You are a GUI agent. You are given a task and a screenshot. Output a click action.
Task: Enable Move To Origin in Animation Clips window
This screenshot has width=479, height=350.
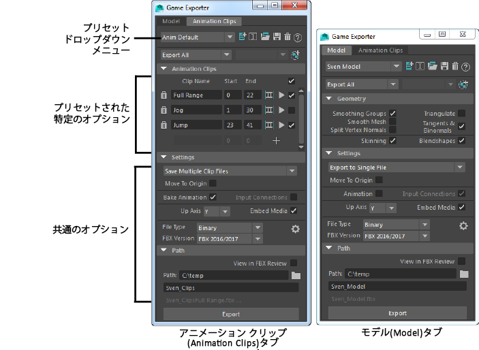tap(213, 183)
